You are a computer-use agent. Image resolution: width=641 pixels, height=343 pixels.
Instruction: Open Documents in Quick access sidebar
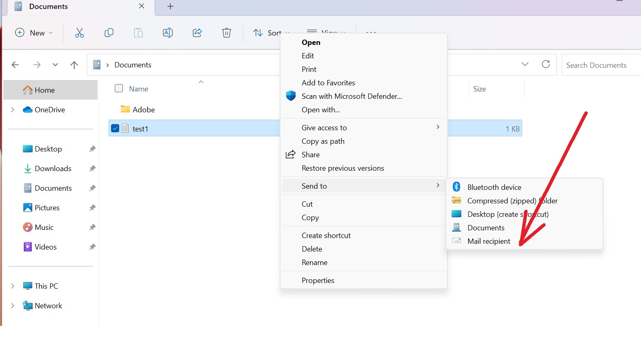click(53, 188)
